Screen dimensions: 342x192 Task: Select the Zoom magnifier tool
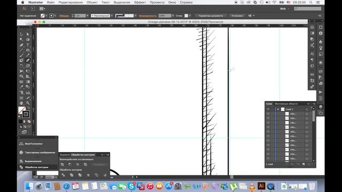[x=28, y=103]
